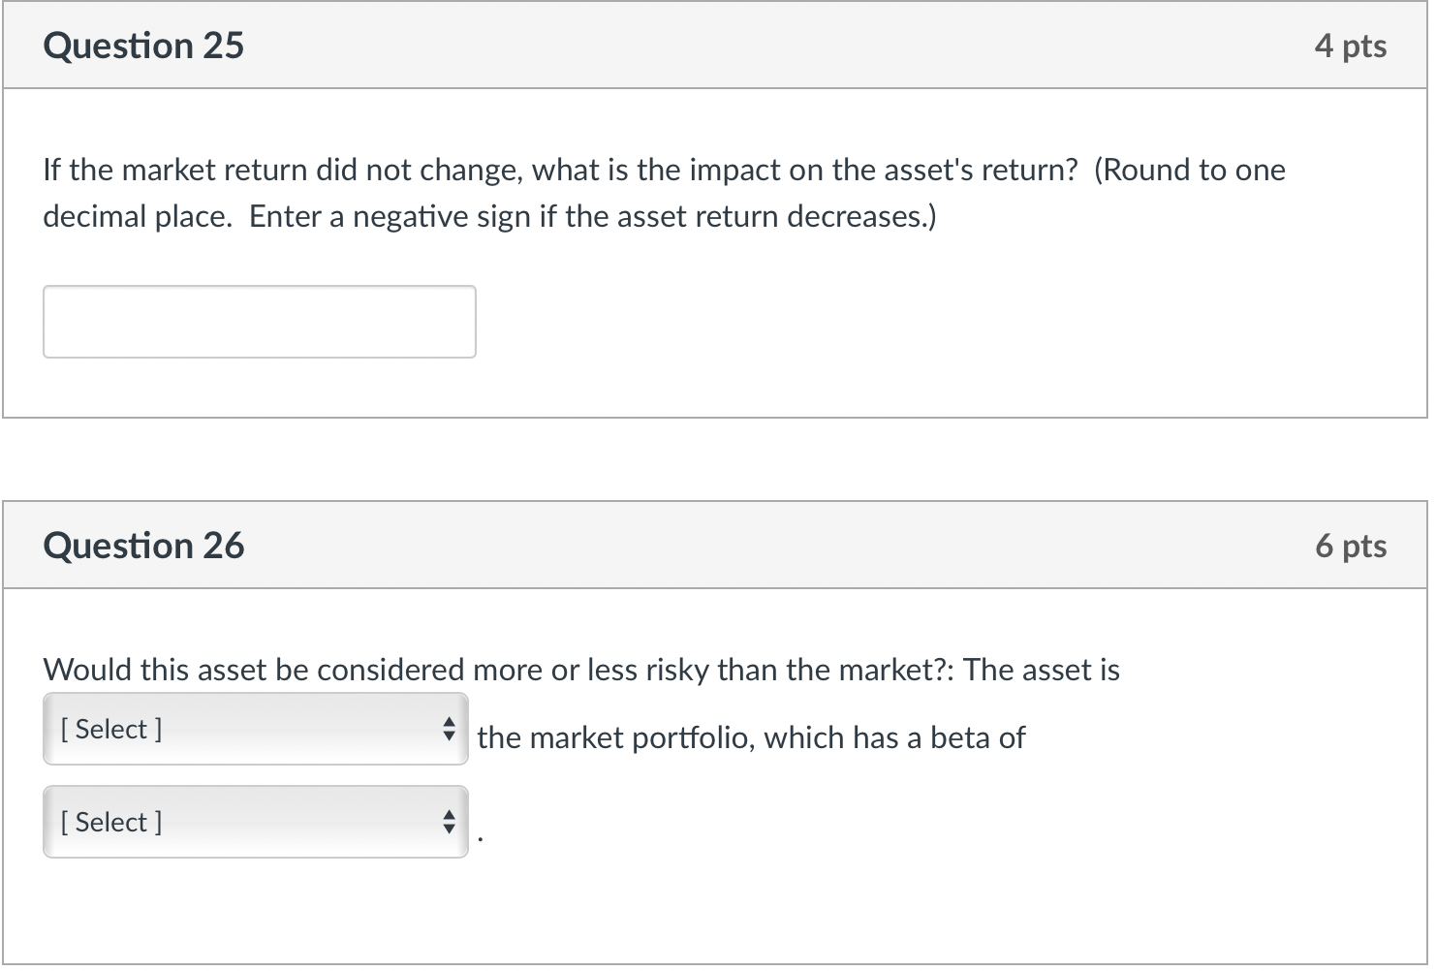Click the "(Round to one" hint text
1436x971 pixels.
pos(1189,170)
